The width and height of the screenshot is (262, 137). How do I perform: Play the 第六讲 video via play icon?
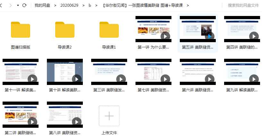pos(210,79)
